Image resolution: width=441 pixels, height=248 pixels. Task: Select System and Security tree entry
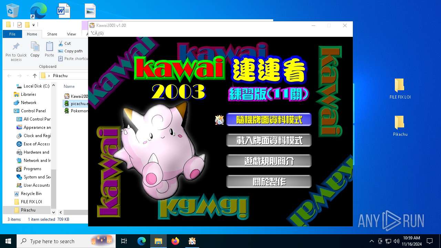pos(33,177)
